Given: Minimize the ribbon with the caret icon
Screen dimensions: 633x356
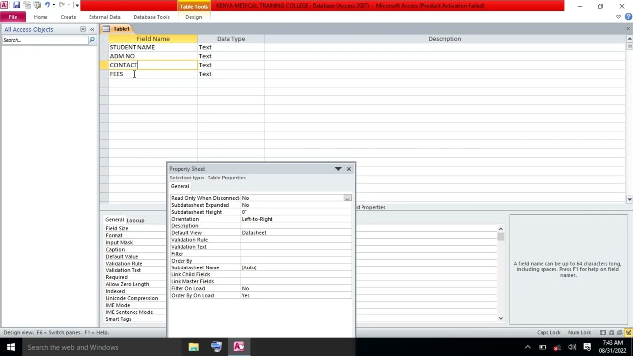Looking at the screenshot, I should coord(618,17).
